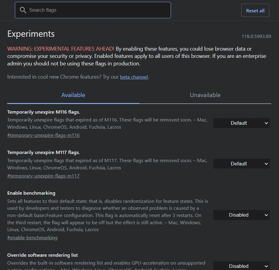Click the Reset all button
Screen dimensions: 279x270
click(255, 10)
